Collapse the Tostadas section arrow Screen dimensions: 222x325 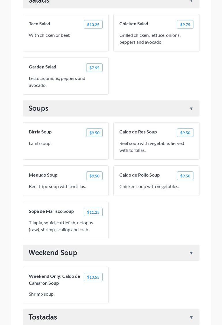tap(191, 318)
